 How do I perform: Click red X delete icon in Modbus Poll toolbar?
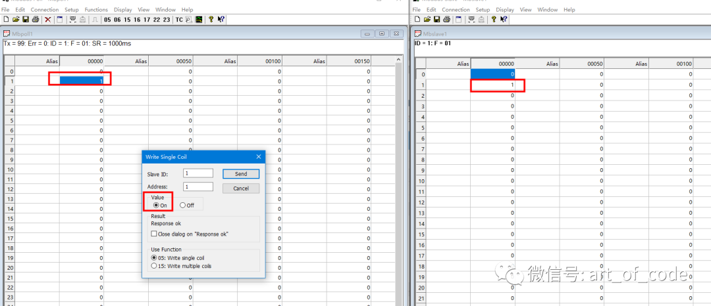point(47,20)
